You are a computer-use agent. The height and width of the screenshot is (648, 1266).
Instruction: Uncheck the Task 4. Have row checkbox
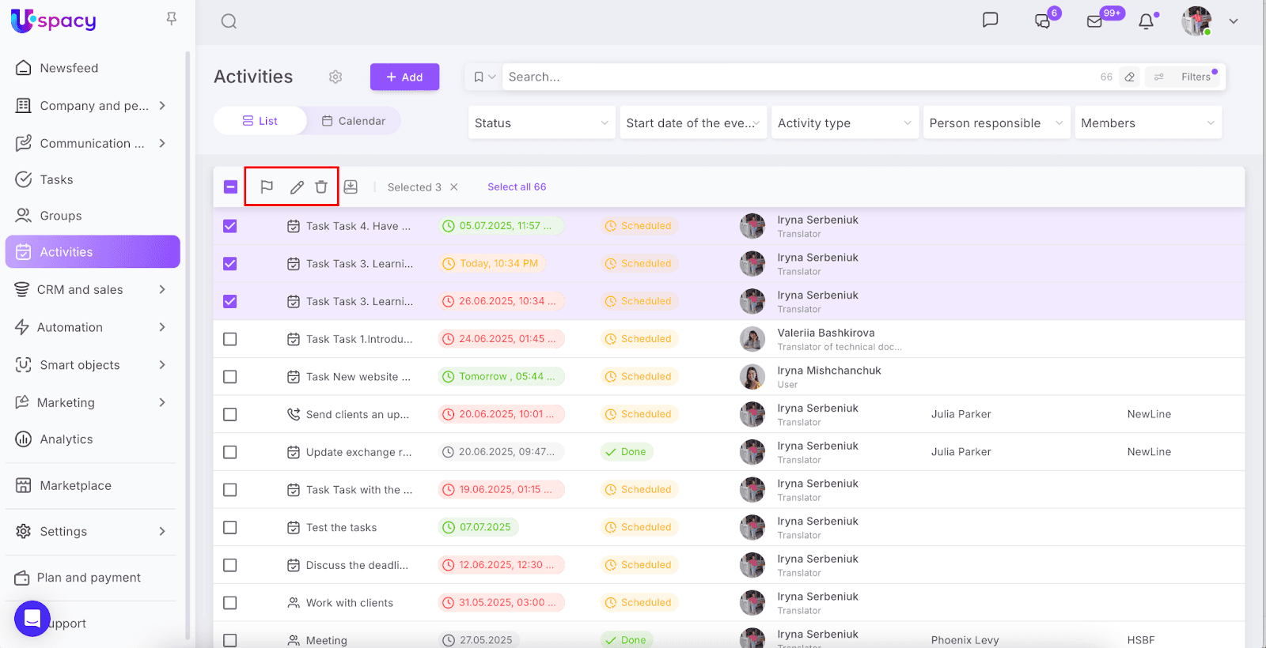(x=230, y=226)
